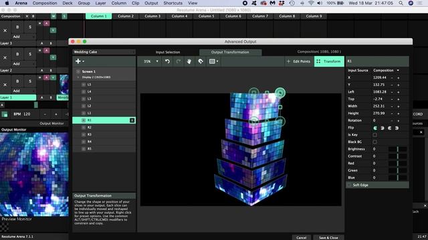Eject Layer 2 clip with X icon

(x=5, y=58)
